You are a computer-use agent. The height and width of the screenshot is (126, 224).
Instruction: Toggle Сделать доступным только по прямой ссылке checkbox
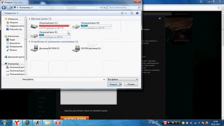[62, 111]
